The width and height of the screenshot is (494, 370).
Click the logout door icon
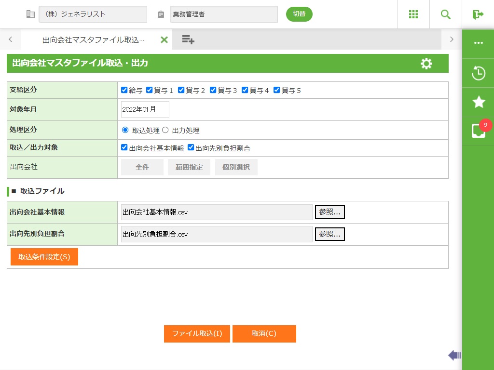coord(478,14)
